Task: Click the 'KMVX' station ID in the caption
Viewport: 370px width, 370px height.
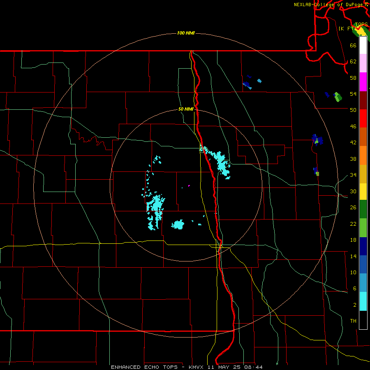Action: coord(196,367)
